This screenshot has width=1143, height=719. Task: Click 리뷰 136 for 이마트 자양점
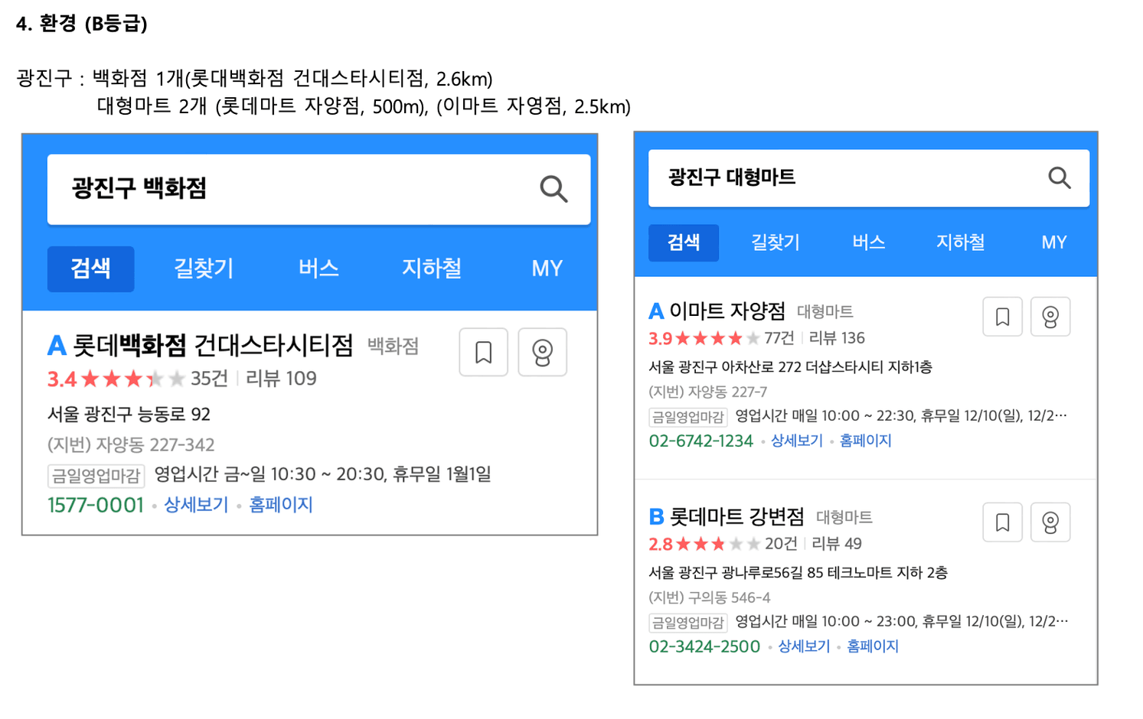click(x=837, y=338)
